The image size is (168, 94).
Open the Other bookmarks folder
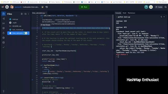click(161, 2)
